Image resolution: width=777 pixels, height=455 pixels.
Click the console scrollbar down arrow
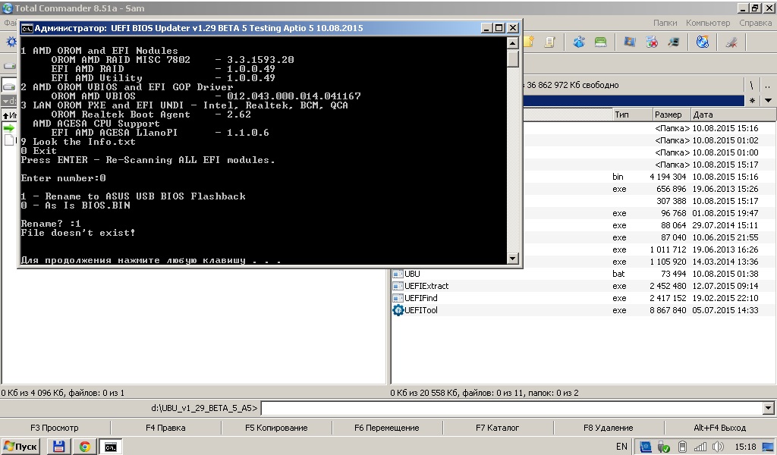coord(513,259)
